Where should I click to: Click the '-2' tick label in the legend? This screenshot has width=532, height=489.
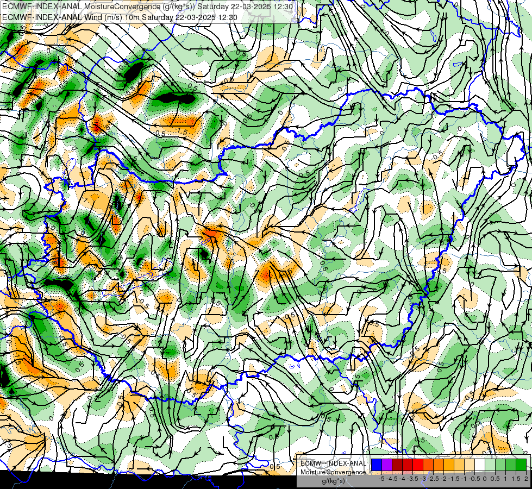pos(443,479)
